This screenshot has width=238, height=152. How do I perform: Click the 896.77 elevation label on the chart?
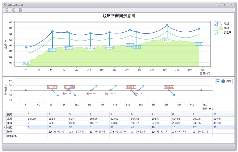pyautogui.click(x=130, y=45)
